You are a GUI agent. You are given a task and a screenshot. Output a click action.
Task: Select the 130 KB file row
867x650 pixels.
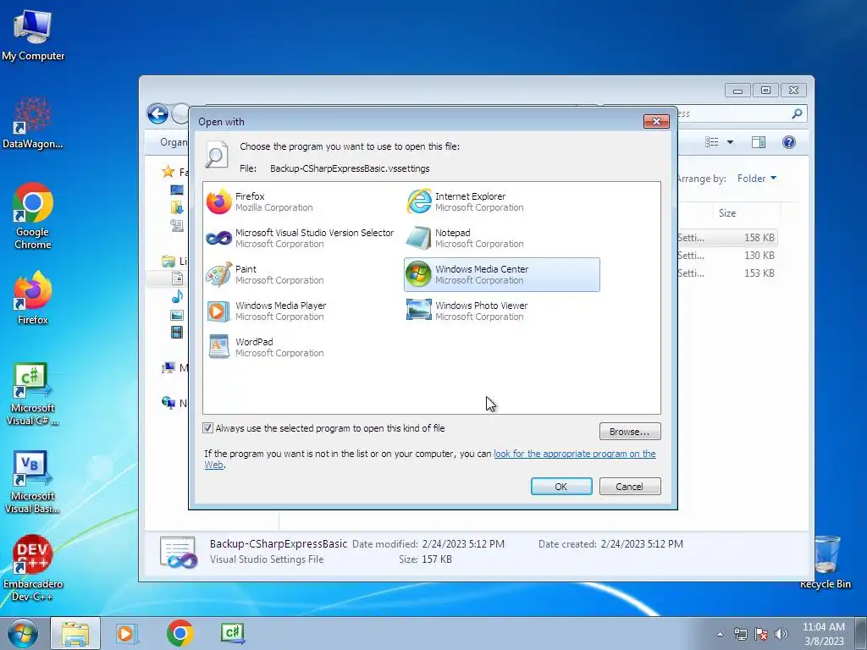click(727, 256)
